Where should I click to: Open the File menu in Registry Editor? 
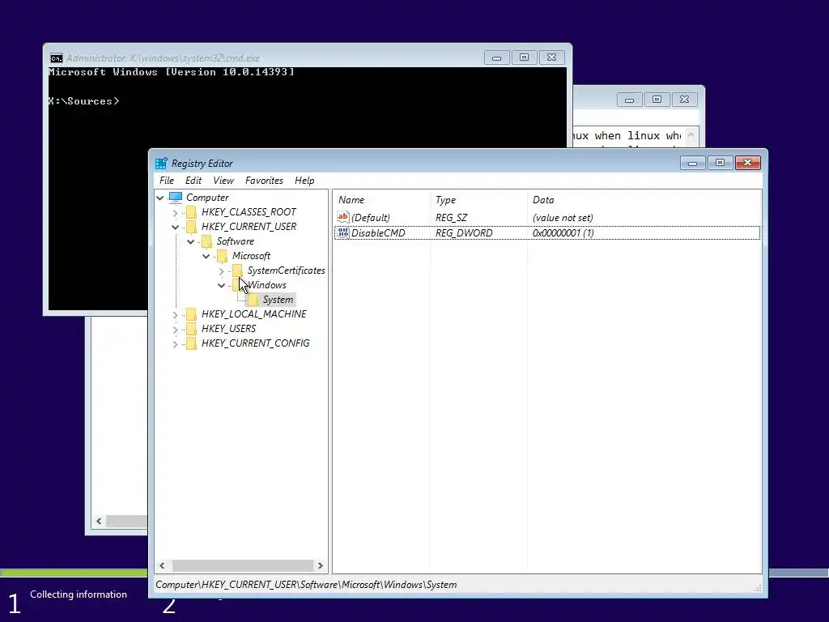(x=167, y=181)
